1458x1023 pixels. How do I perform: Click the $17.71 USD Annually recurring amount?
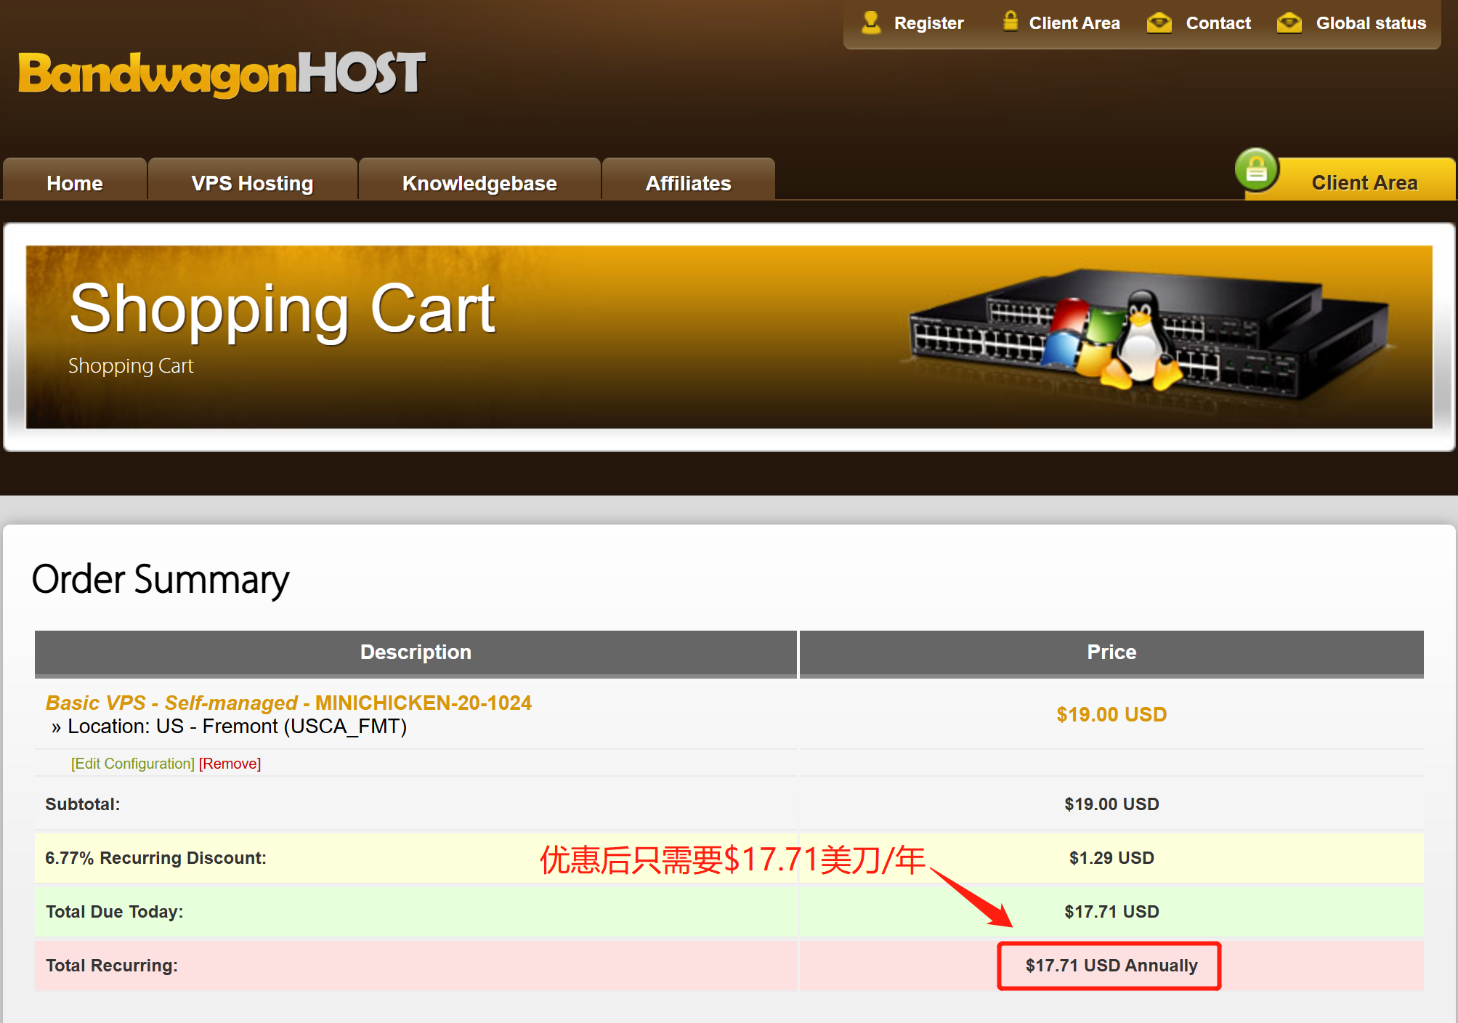click(x=1111, y=966)
